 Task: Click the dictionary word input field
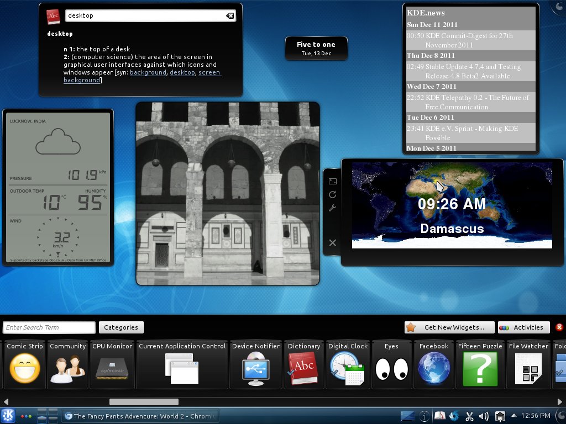pyautogui.click(x=145, y=15)
